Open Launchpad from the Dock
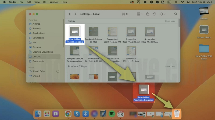The image size is (215, 120). (x=47, y=114)
